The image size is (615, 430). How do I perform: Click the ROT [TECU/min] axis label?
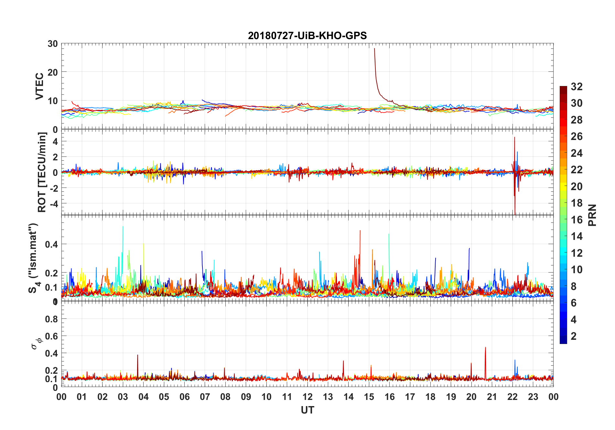coord(42,172)
